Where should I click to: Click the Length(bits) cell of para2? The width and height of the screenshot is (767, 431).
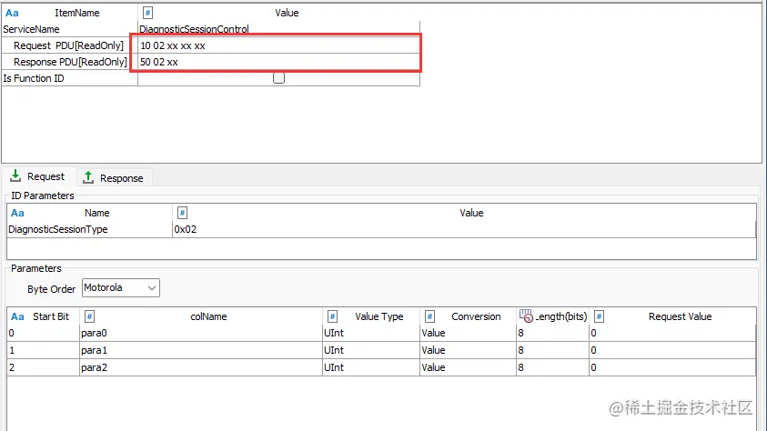coord(552,367)
